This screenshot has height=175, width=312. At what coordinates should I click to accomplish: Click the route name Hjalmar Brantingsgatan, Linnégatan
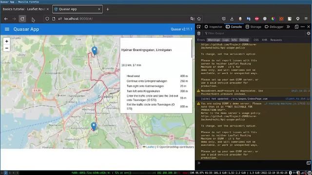pos(146,50)
